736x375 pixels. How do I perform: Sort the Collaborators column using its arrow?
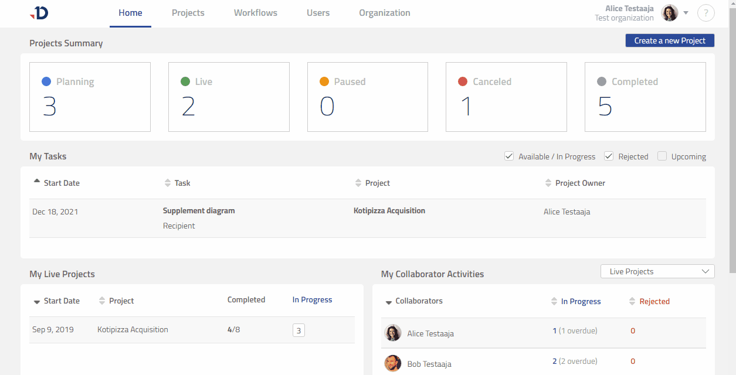tap(388, 302)
